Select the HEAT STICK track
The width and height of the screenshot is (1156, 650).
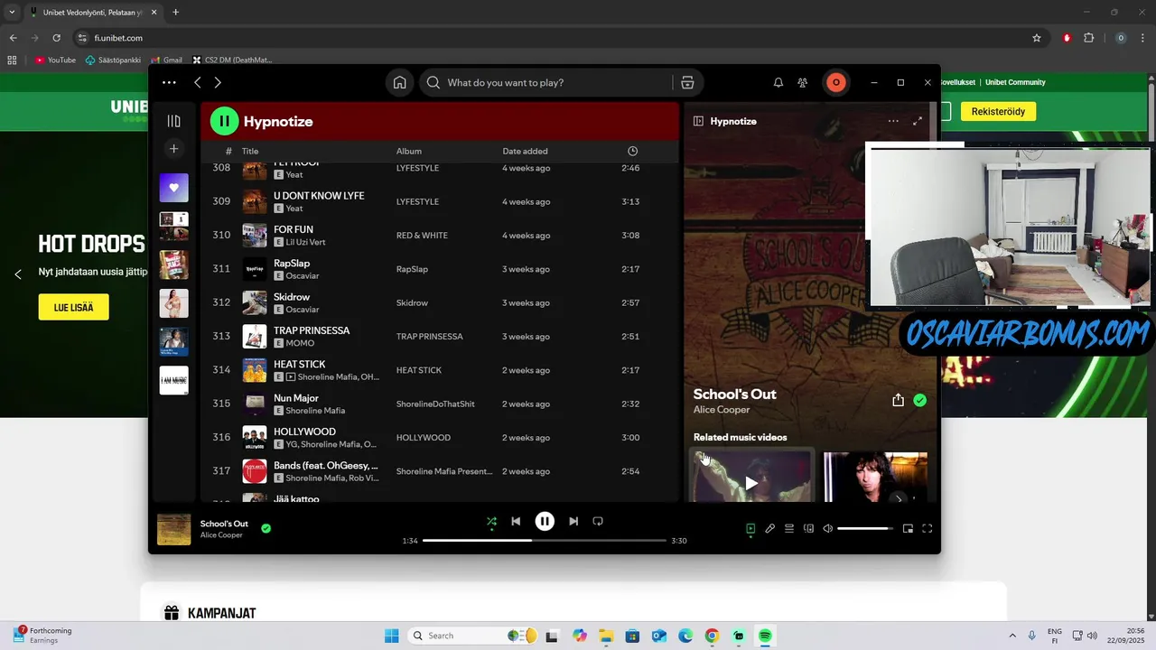tap(440, 370)
